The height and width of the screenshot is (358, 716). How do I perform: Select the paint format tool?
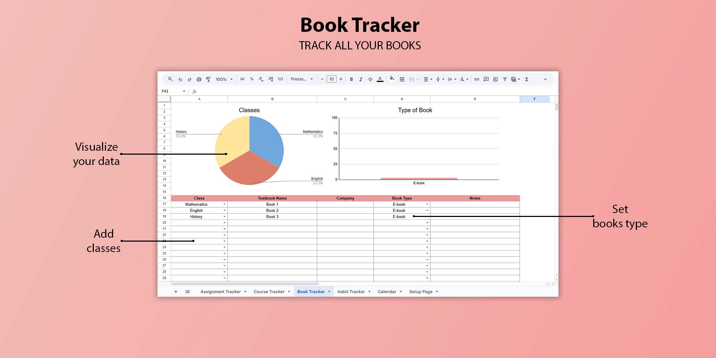[x=208, y=79]
